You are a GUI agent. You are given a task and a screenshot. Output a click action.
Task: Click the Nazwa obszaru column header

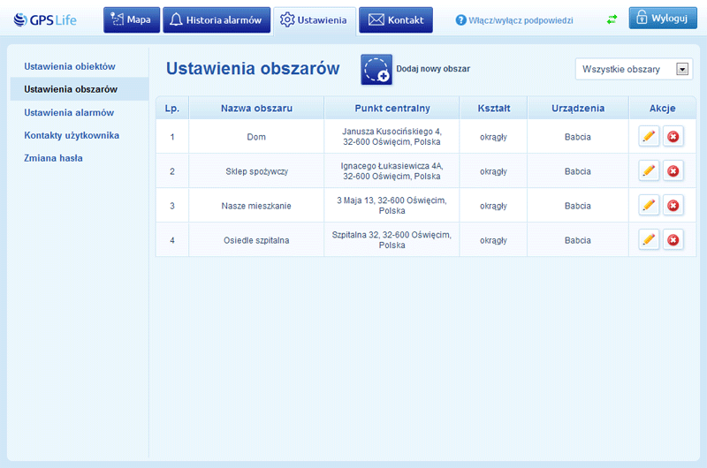pos(256,108)
